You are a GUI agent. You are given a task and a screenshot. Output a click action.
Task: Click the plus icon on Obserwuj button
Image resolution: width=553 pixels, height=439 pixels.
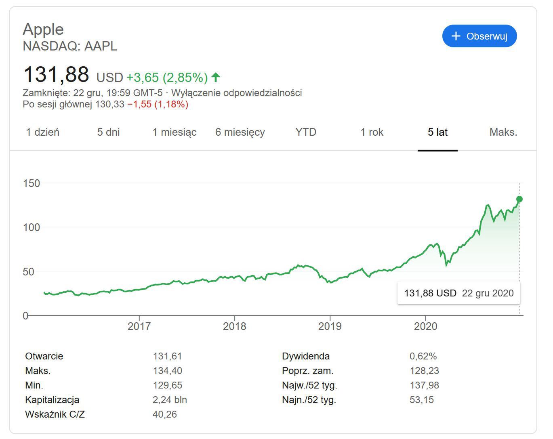(x=456, y=36)
